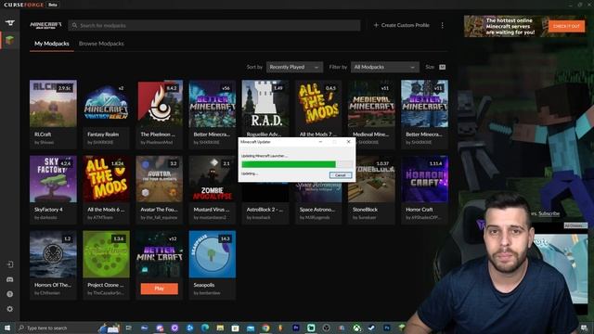This screenshot has height=334, width=594.
Task: Open Xbox app from the taskbar
Action: (356, 328)
